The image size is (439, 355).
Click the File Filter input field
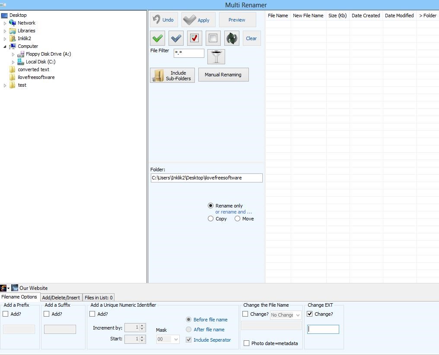tap(189, 53)
